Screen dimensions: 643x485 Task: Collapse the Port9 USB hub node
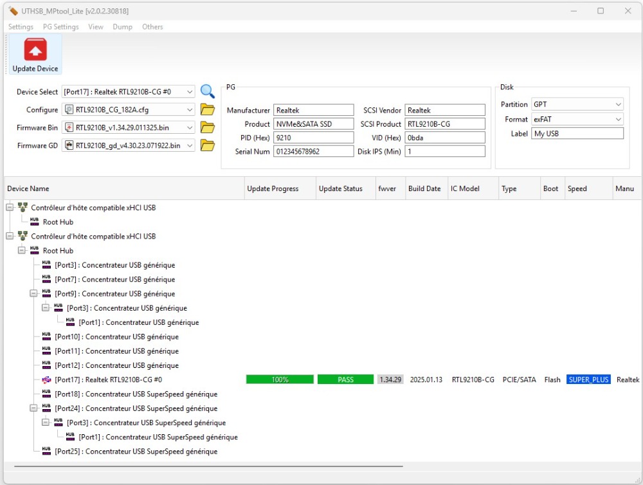coord(34,293)
